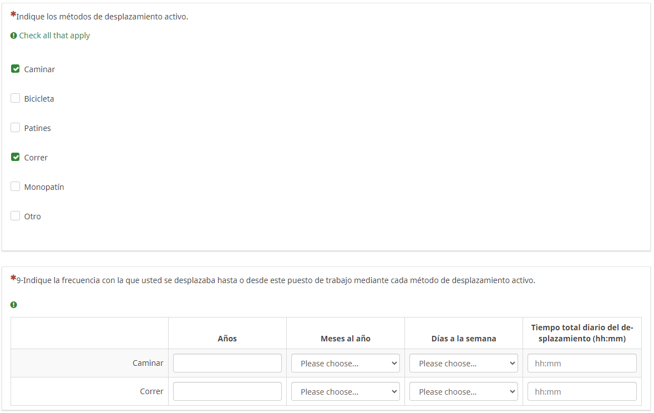Click the Años input field for Caminar

(x=227, y=364)
